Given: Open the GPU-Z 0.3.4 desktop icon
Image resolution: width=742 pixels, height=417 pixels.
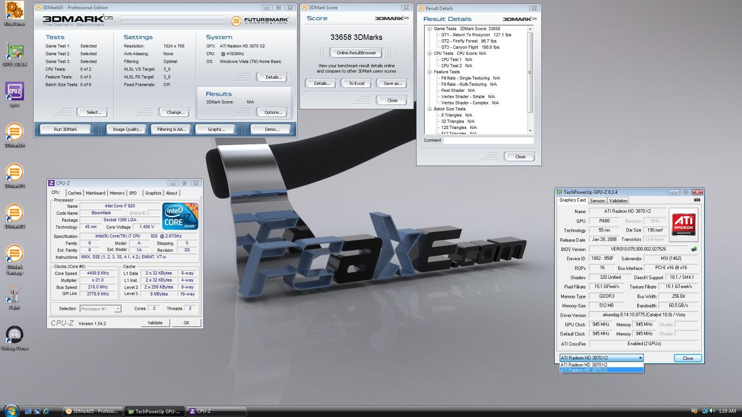Looking at the screenshot, I should 14,55.
